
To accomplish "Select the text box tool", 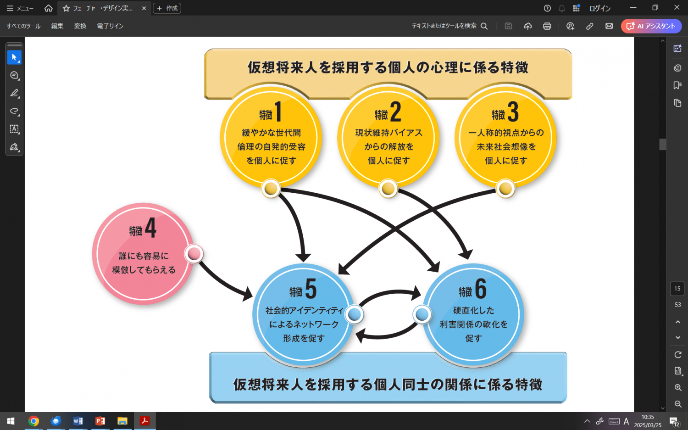I will point(14,129).
